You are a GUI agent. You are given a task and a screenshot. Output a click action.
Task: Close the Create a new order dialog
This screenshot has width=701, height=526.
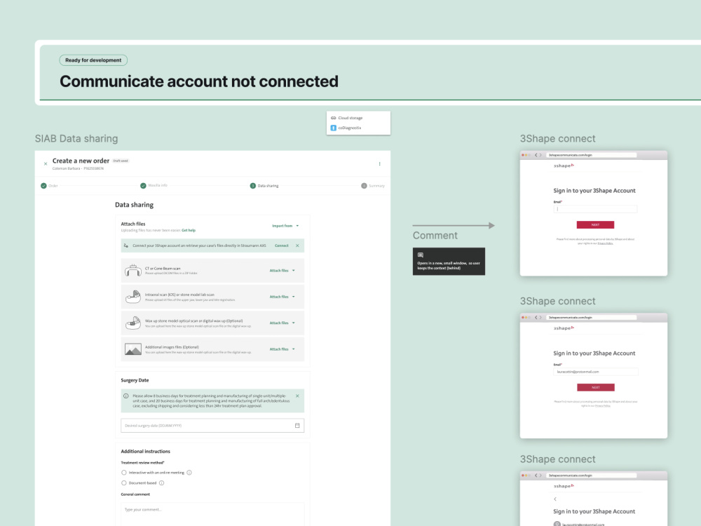(x=46, y=163)
